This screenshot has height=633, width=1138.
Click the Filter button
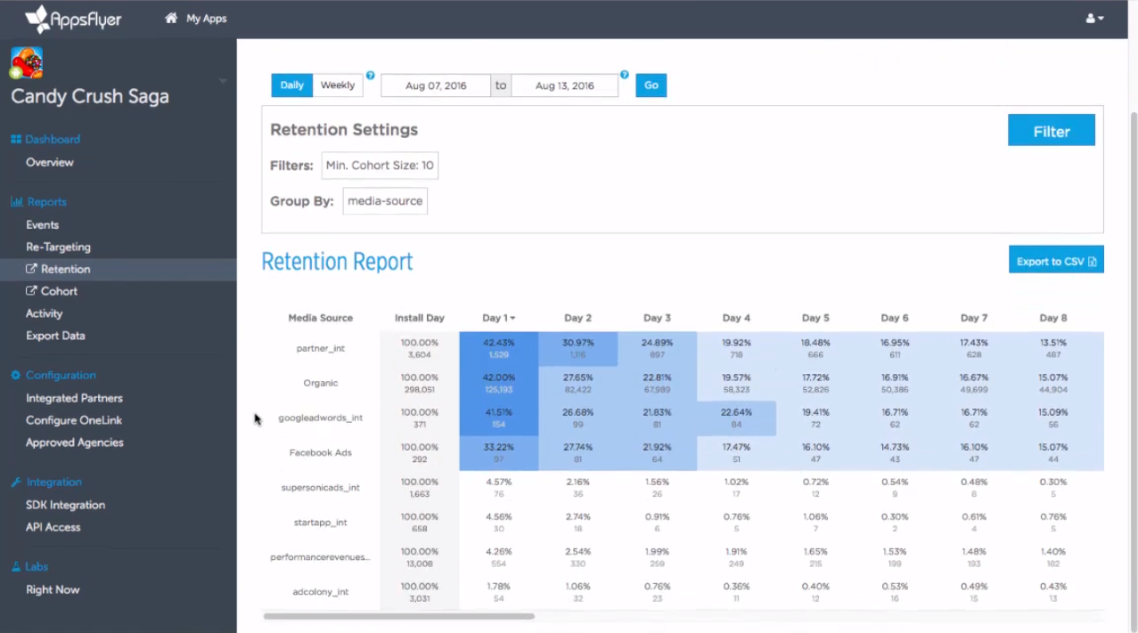1051,131
